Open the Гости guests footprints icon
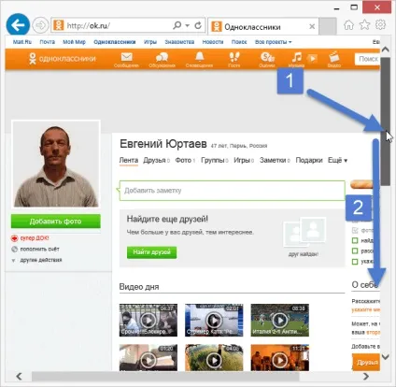This screenshot has width=396, height=387. tap(234, 57)
